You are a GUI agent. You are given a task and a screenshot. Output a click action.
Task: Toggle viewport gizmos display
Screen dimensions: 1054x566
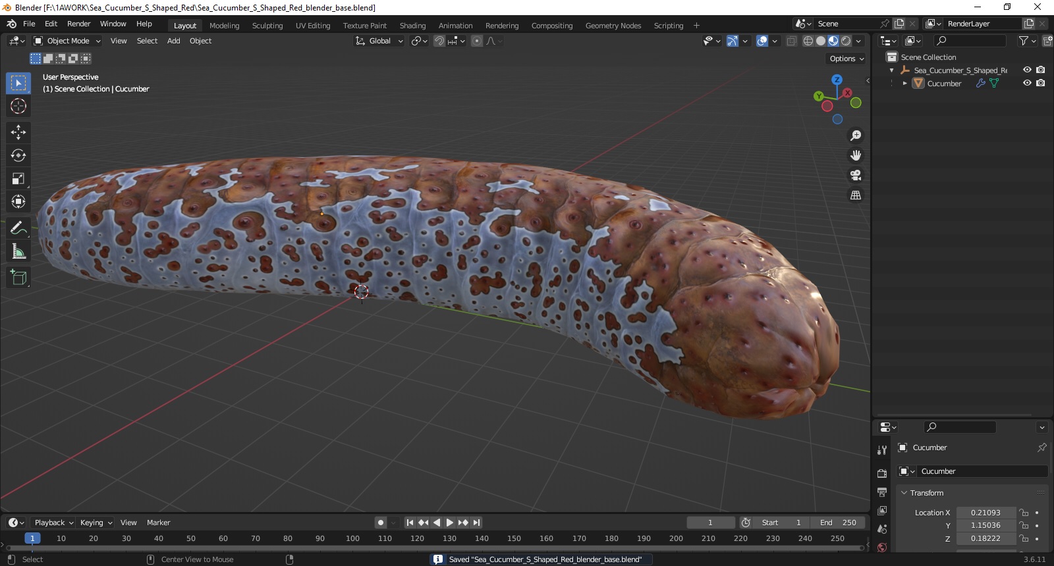732,41
